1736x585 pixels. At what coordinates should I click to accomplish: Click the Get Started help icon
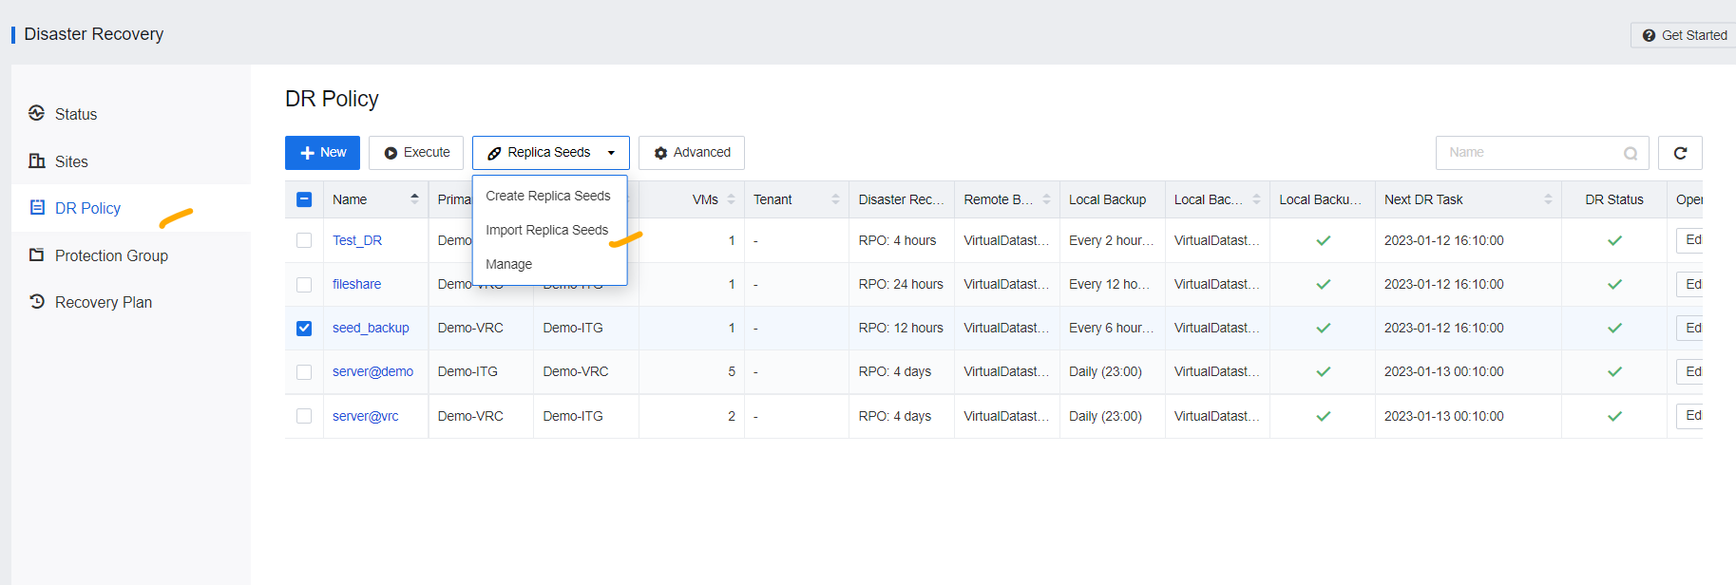pos(1649,35)
